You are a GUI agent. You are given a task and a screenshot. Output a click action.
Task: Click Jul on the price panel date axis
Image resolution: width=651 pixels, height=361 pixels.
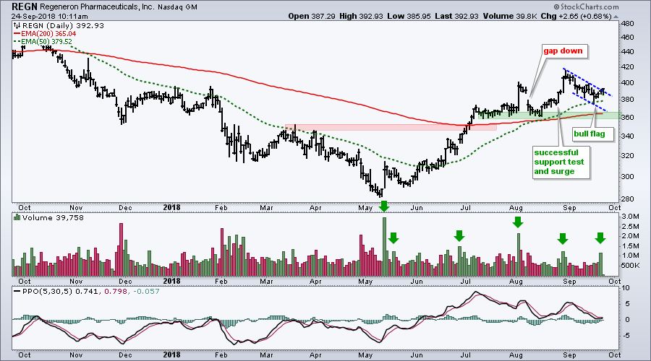(x=465, y=207)
